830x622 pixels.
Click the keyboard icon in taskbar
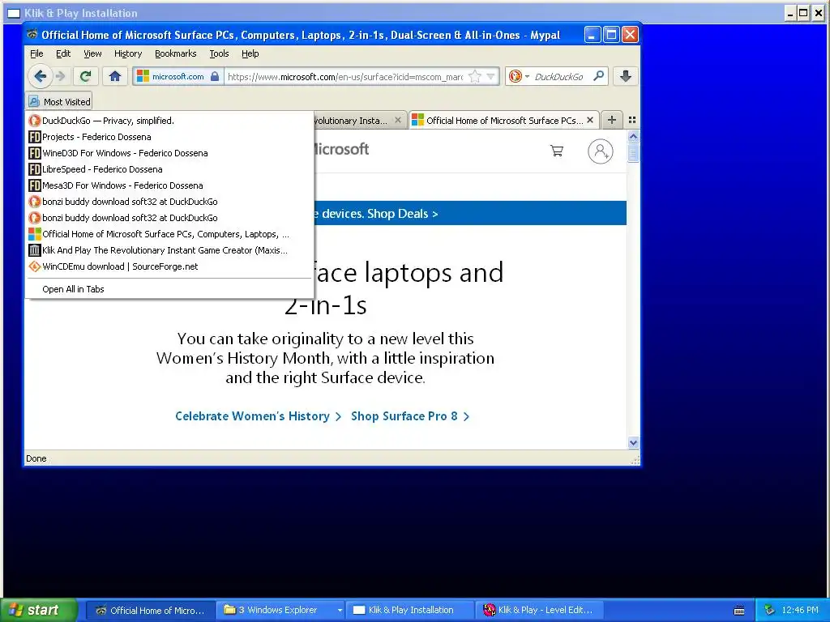(x=739, y=611)
